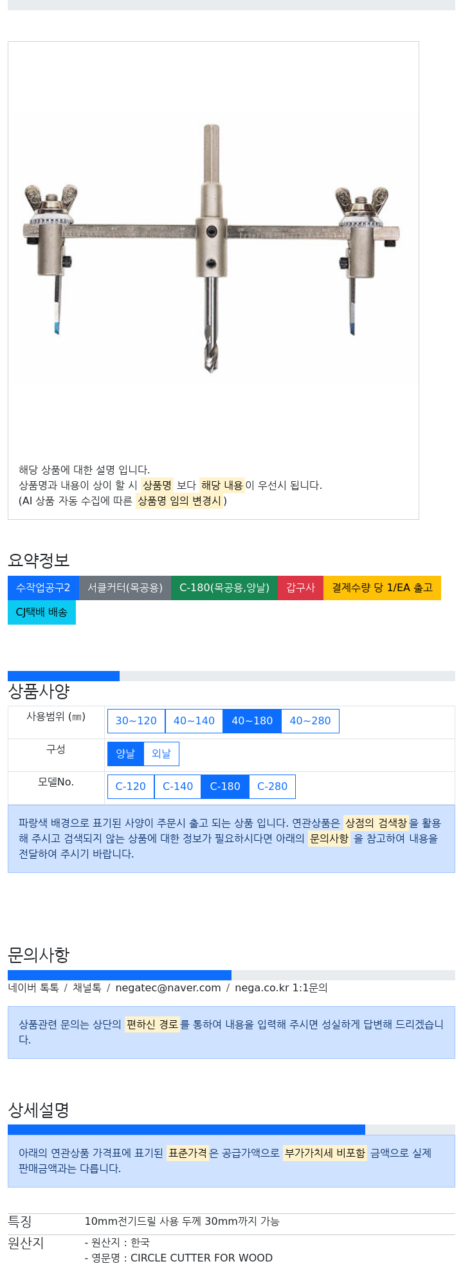Choose model C-120

(x=131, y=787)
